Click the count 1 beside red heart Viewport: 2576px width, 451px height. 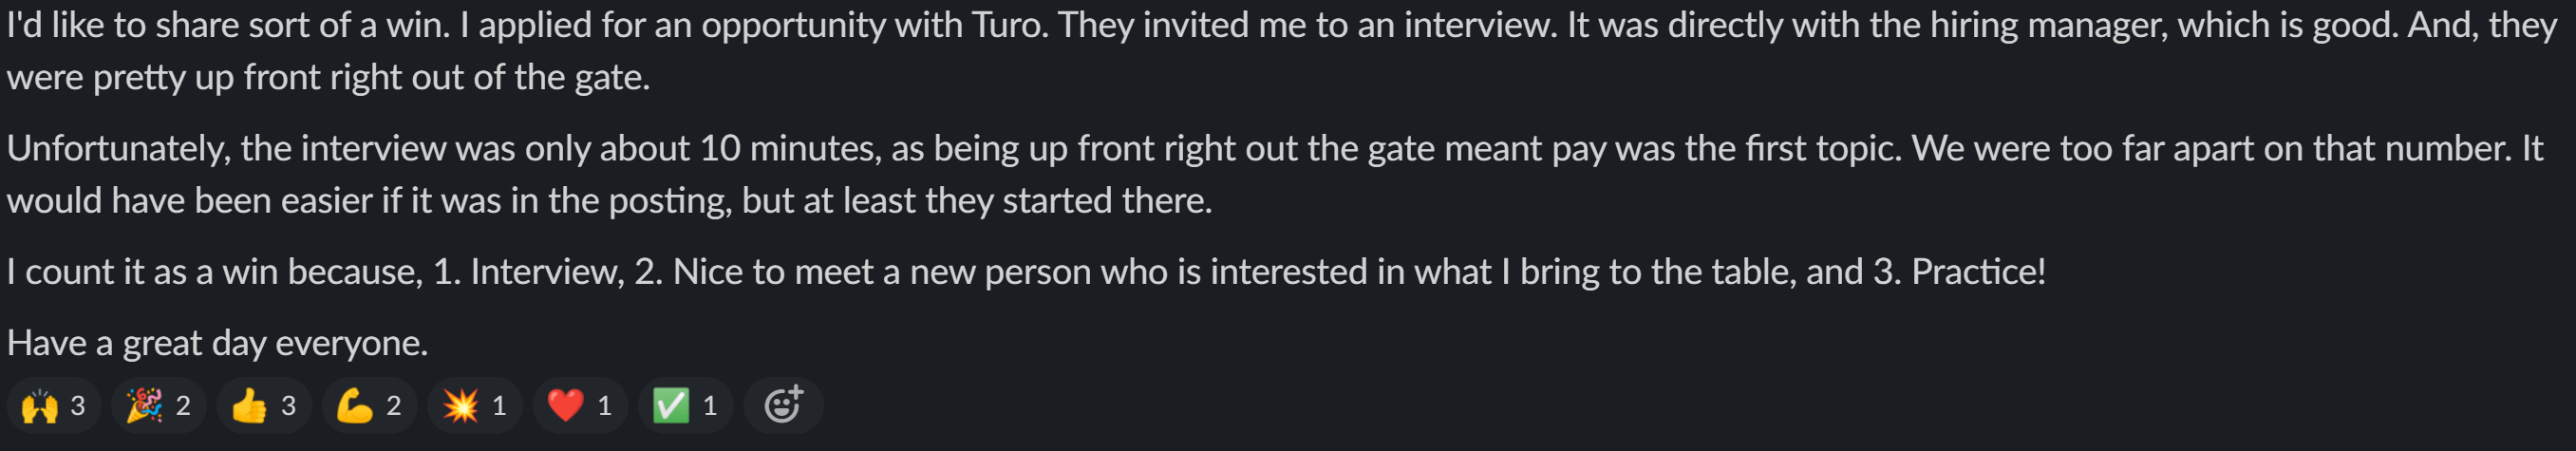[x=605, y=406]
